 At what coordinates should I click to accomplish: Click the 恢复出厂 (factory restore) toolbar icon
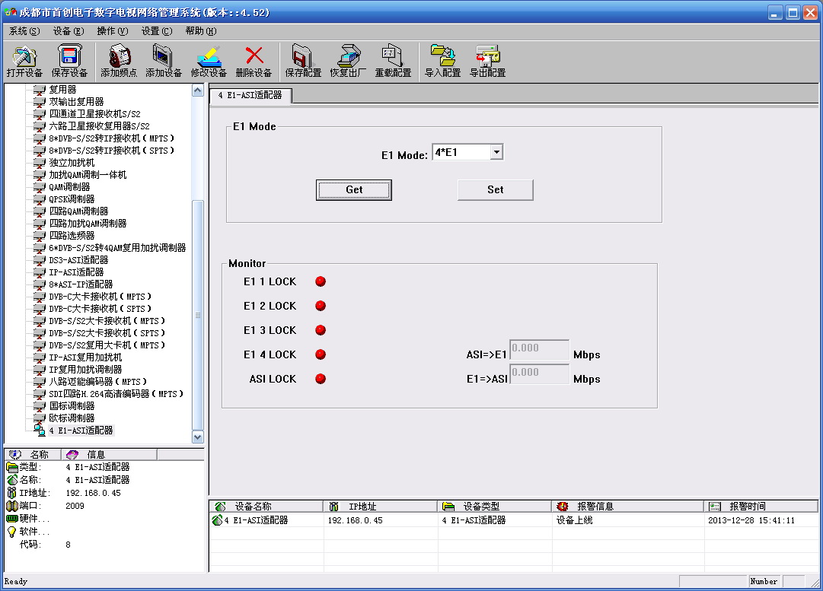348,61
